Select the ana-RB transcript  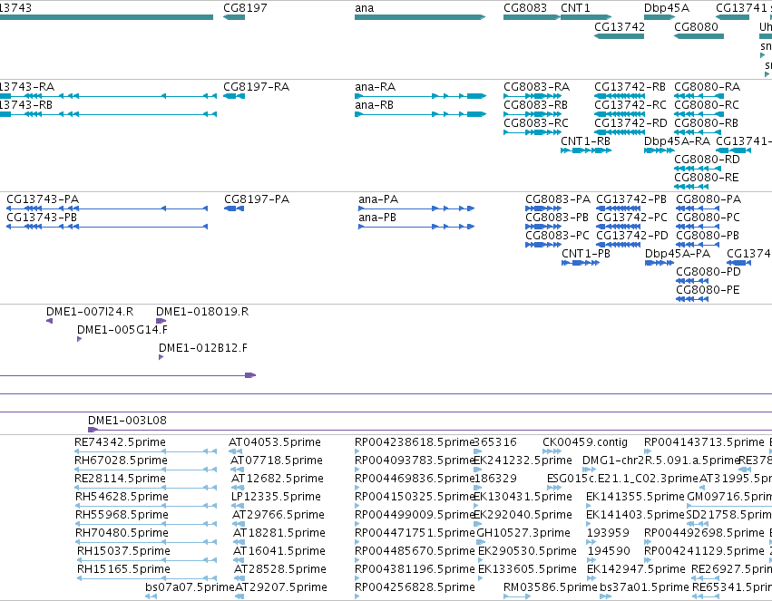pyautogui.click(x=420, y=114)
